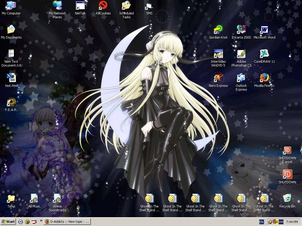Launch Microsoft Word from desktop
302x226 pixels.
tap(264, 32)
